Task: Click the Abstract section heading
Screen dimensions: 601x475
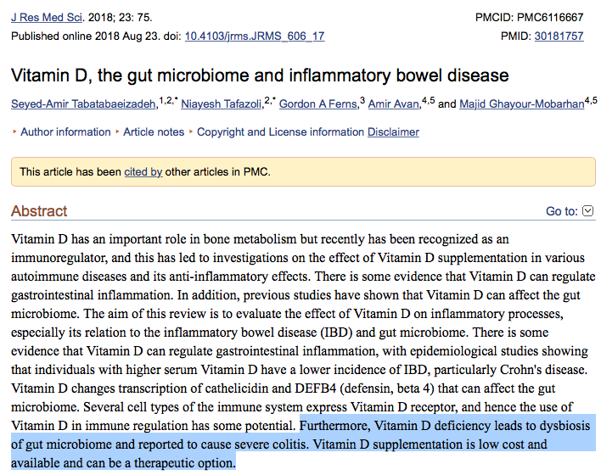Action: [39, 211]
